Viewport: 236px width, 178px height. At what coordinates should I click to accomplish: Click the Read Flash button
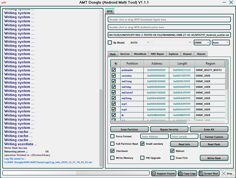pyautogui.click(x=214, y=144)
